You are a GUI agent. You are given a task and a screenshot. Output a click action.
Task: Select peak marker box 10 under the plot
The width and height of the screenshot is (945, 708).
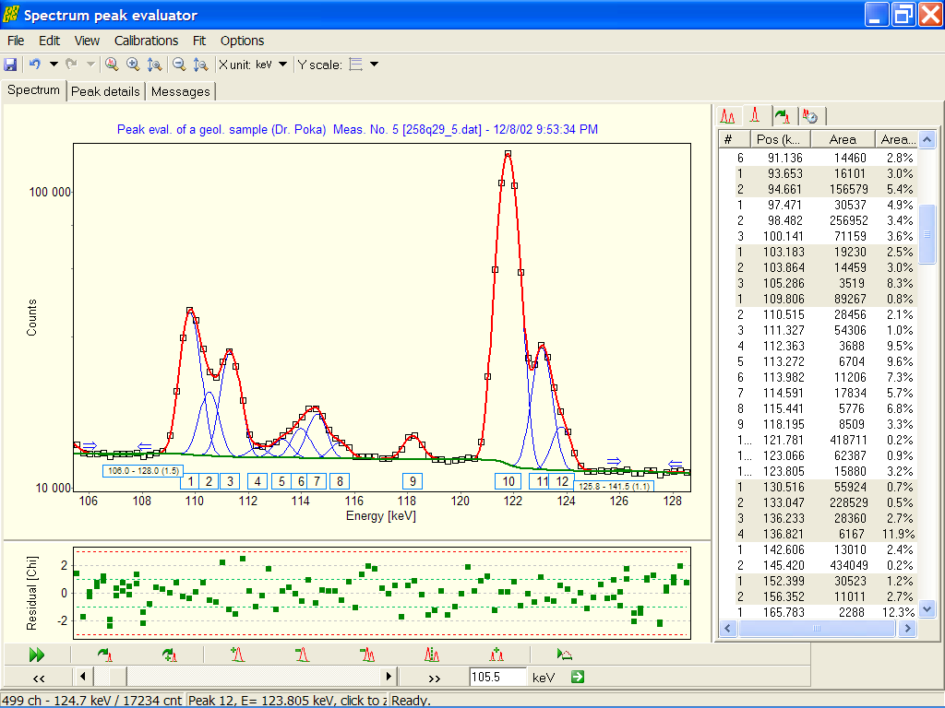[508, 481]
